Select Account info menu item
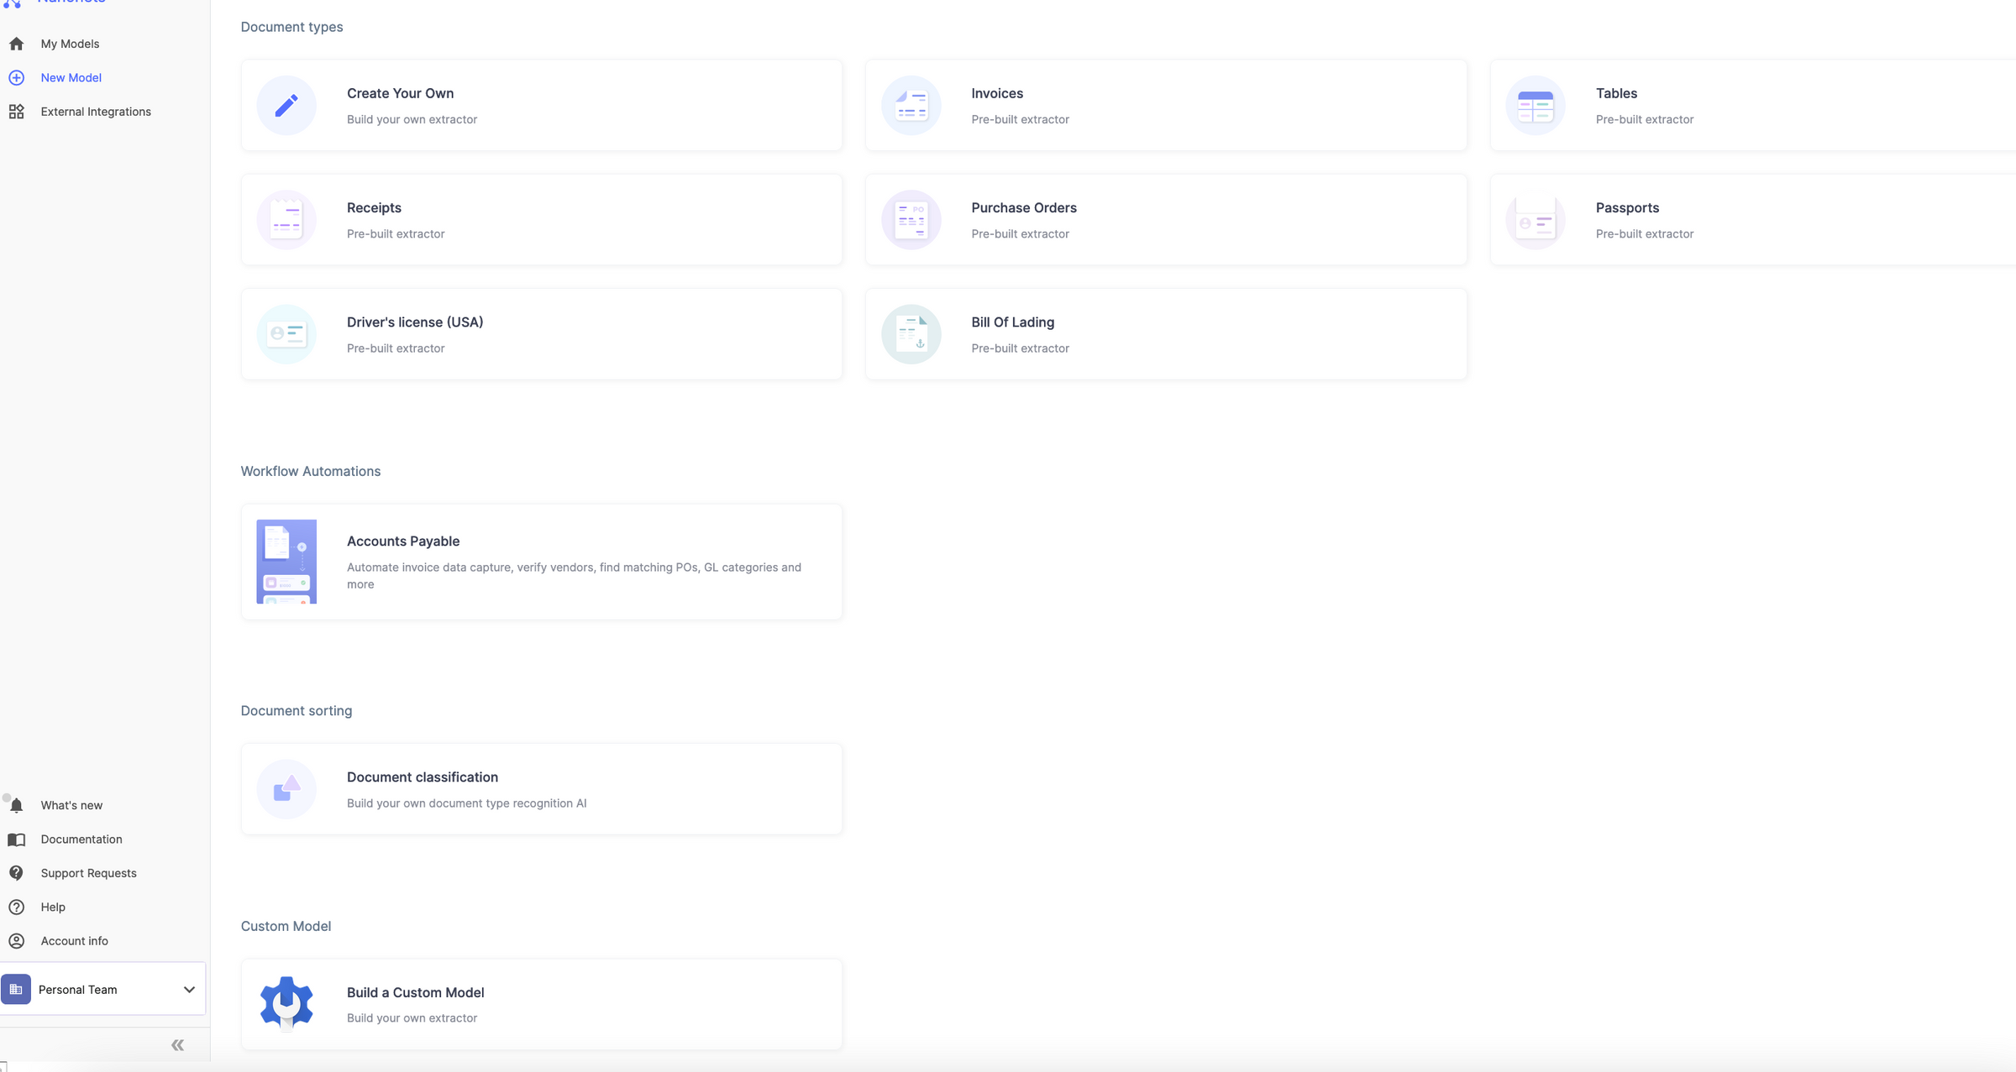 click(73, 940)
